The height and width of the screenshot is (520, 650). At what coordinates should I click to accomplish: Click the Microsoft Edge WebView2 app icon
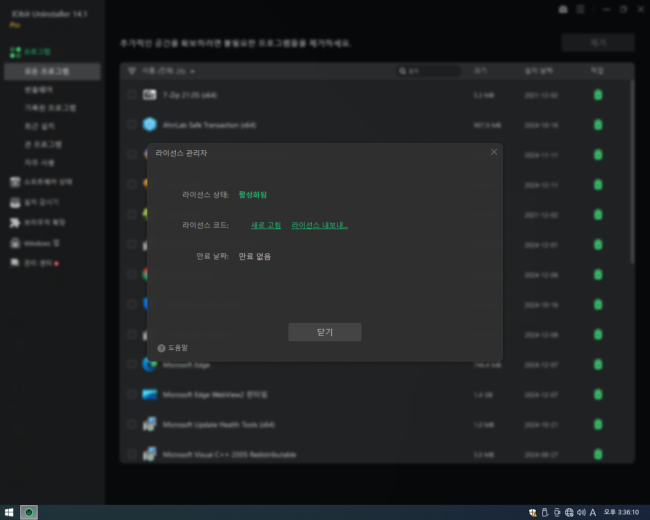[x=150, y=394]
